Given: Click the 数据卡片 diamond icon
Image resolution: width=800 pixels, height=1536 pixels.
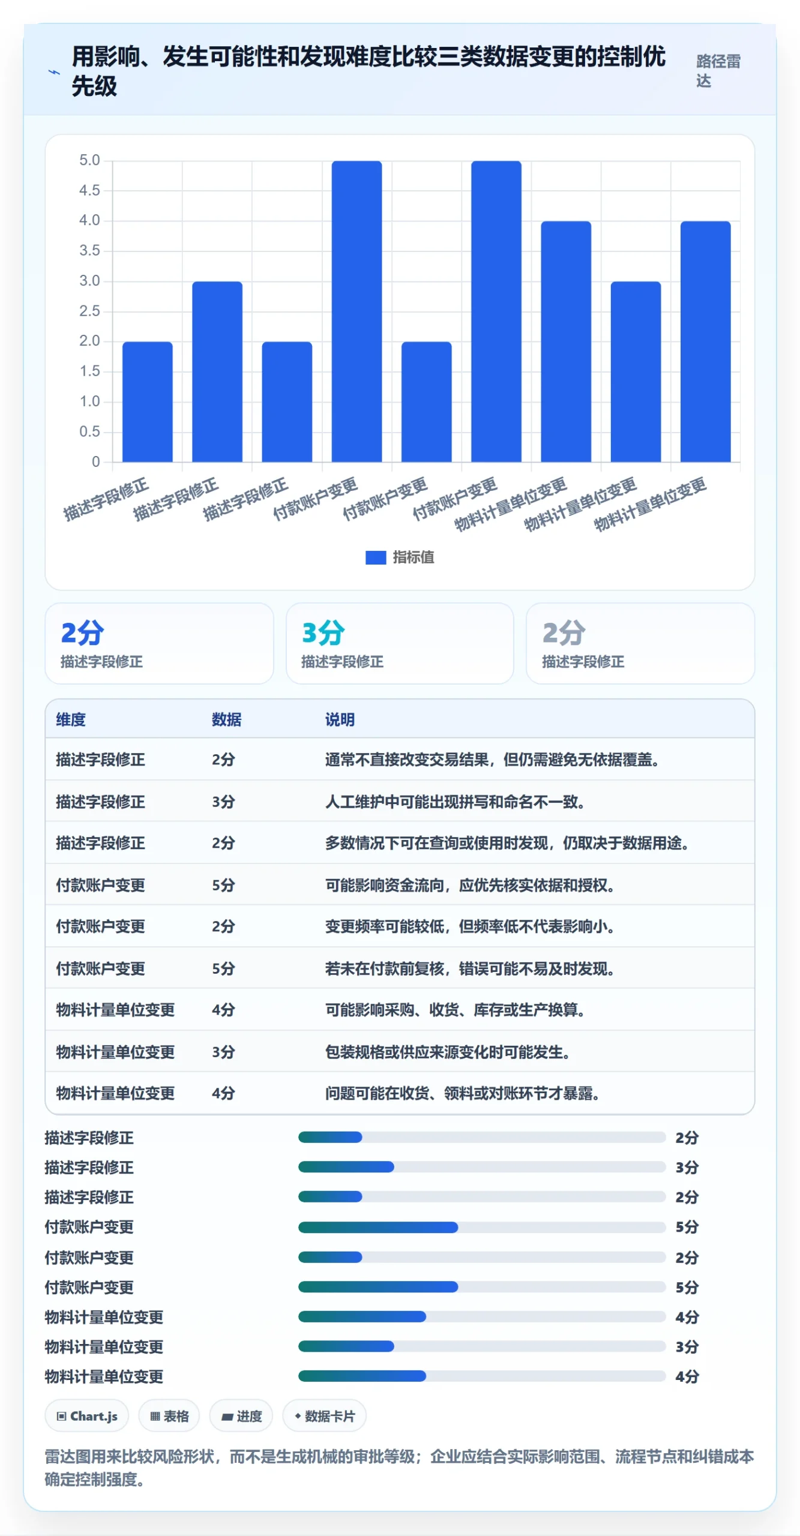Looking at the screenshot, I should click(x=298, y=1416).
